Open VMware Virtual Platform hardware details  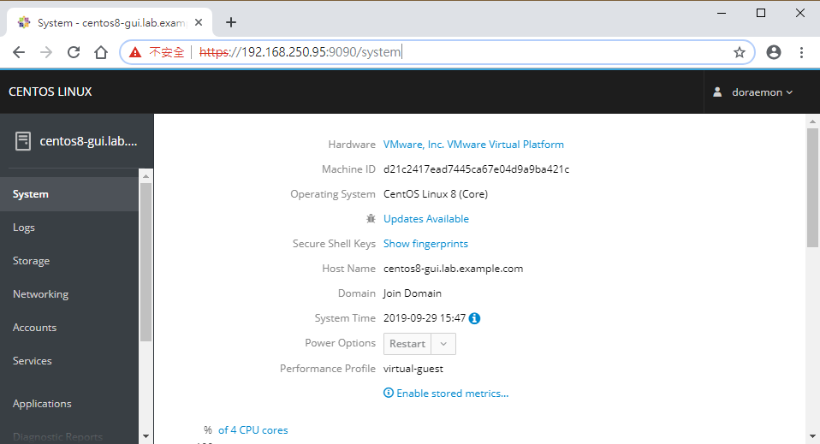pos(473,145)
